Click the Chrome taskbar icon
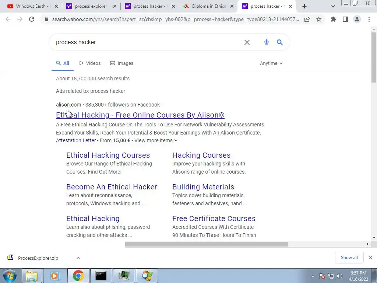The image size is (377, 283). pyautogui.click(x=78, y=276)
